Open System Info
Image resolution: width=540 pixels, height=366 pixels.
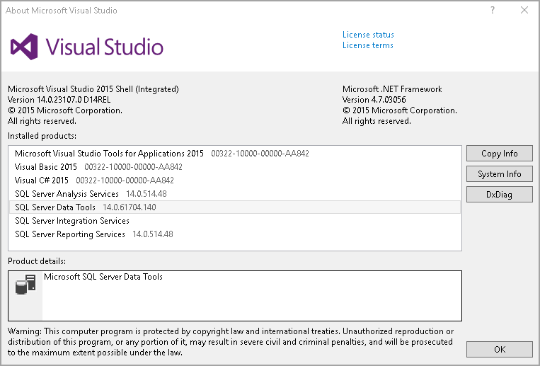coord(499,174)
